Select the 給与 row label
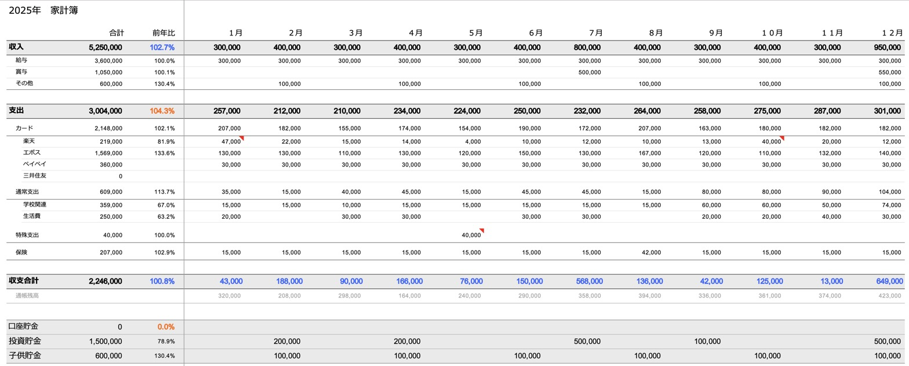Image resolution: width=909 pixels, height=366 pixels. pos(21,60)
